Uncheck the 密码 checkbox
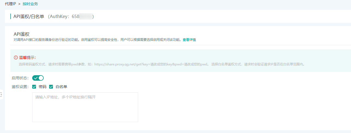 tap(34, 87)
